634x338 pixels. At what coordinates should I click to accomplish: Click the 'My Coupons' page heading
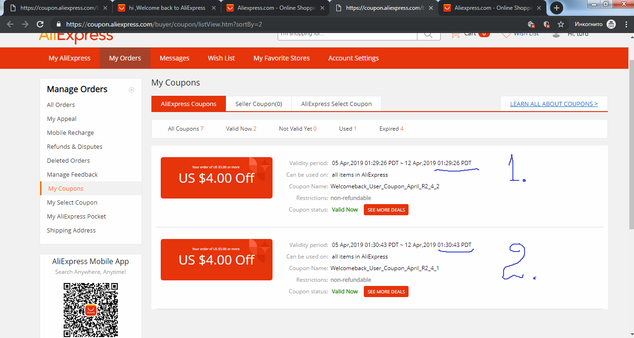point(176,83)
